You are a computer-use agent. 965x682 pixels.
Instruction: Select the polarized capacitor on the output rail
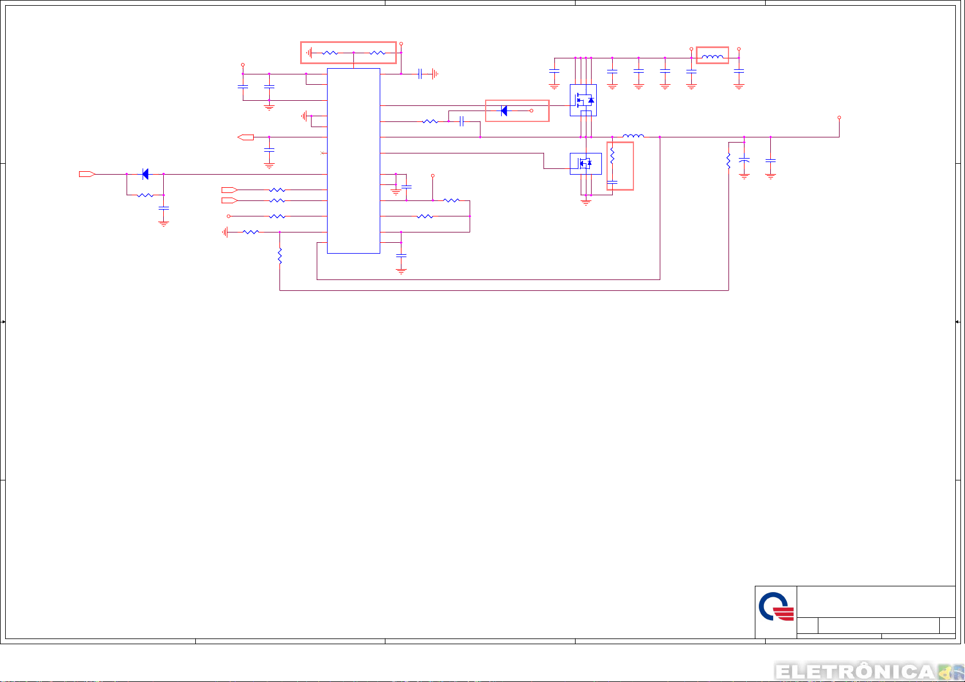click(744, 161)
